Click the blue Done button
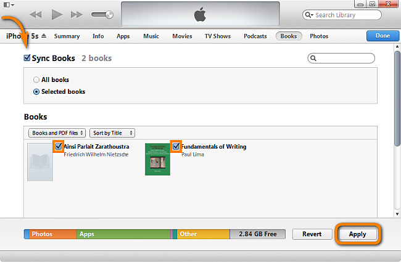Viewport: 401px width, 262px height. (x=382, y=36)
